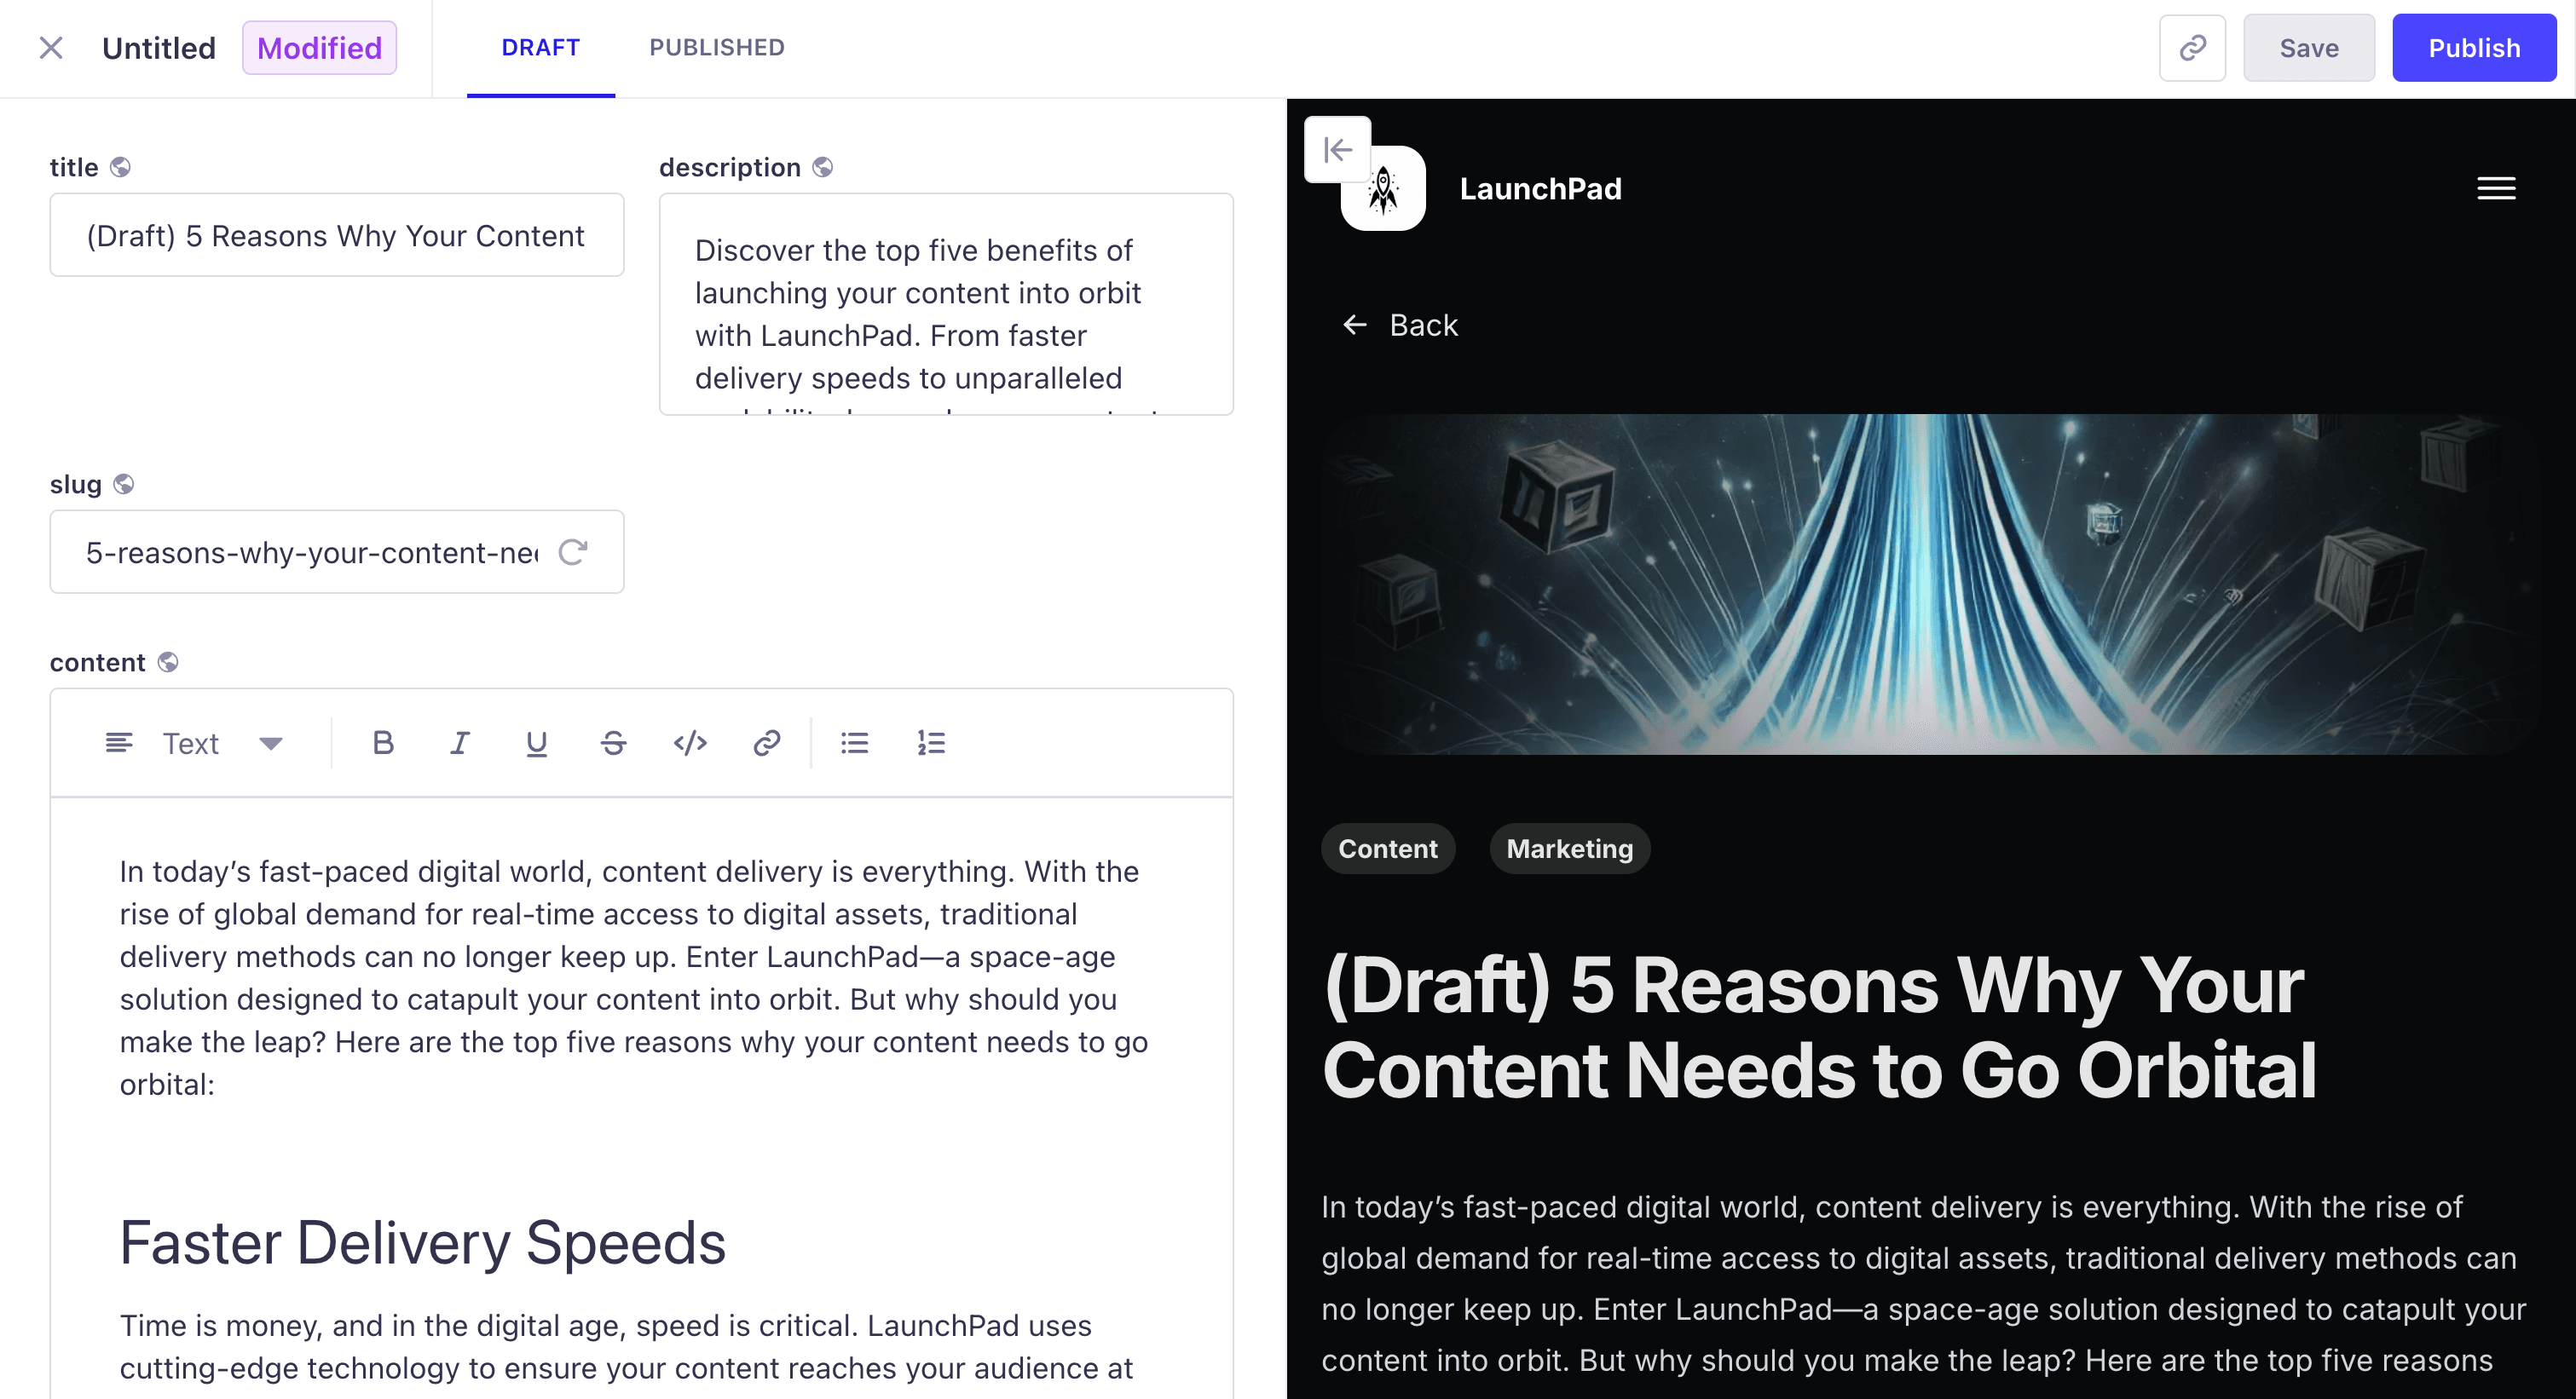Click the Untitled document name
The width and height of the screenshot is (2576, 1399).
pyautogui.click(x=159, y=48)
